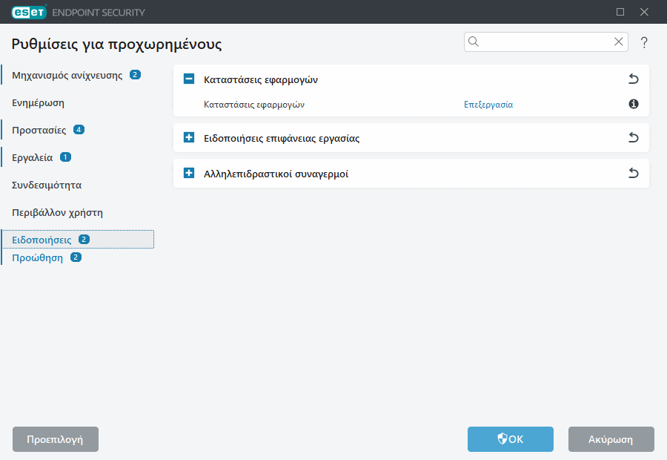Show info for Καταστάσεις εφαρμογών setting
This screenshot has height=460, width=667.
(x=634, y=104)
